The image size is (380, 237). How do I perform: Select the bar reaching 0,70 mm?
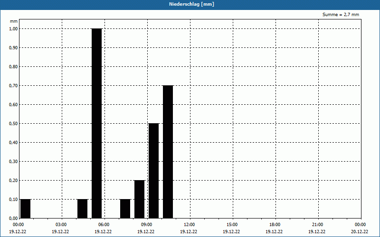tap(168, 152)
